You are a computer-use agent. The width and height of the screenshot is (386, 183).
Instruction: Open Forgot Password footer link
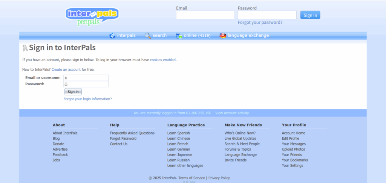point(123,138)
